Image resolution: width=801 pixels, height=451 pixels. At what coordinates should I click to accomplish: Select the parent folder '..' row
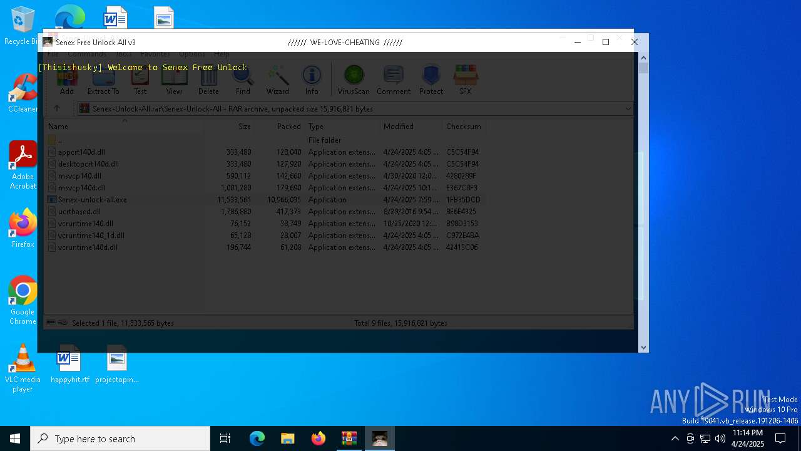tap(265, 140)
